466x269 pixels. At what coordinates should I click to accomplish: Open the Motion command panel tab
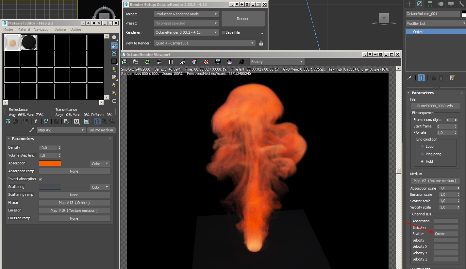coord(441,4)
